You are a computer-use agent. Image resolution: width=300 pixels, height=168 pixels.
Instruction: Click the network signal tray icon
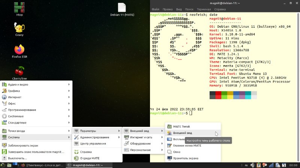pos(271,165)
